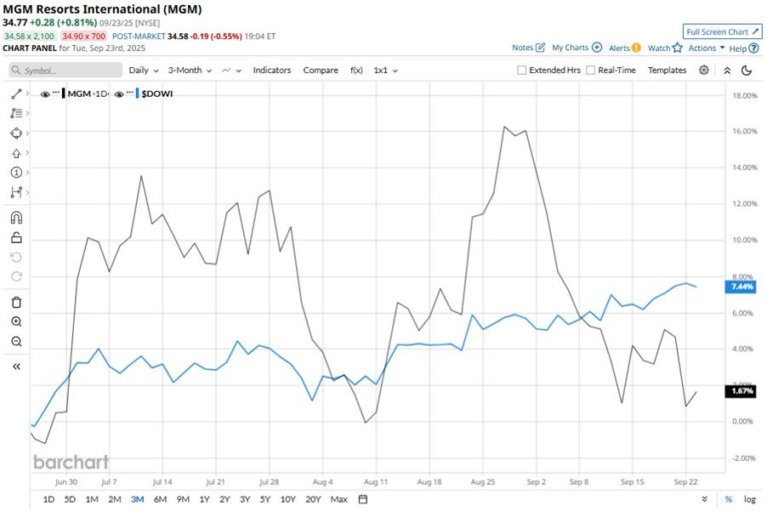
Task: Select the Max time range
Action: pos(339,499)
